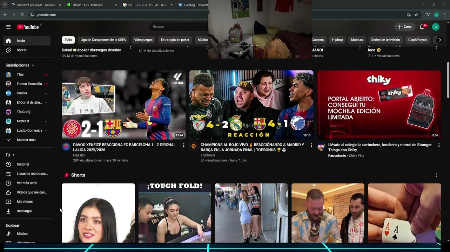450x252 pixels.
Task: Click Chiky Play channel avatar
Action: 321,147
